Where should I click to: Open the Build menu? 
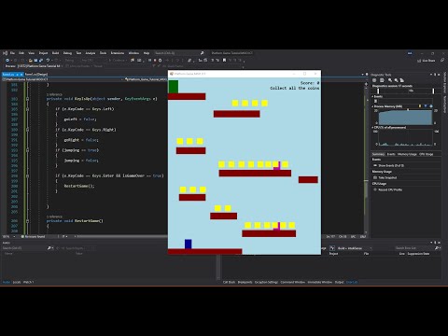click(x=55, y=53)
